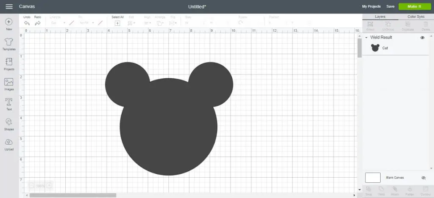Click the Attach tool icon
The image size is (434, 198).
click(x=395, y=189)
